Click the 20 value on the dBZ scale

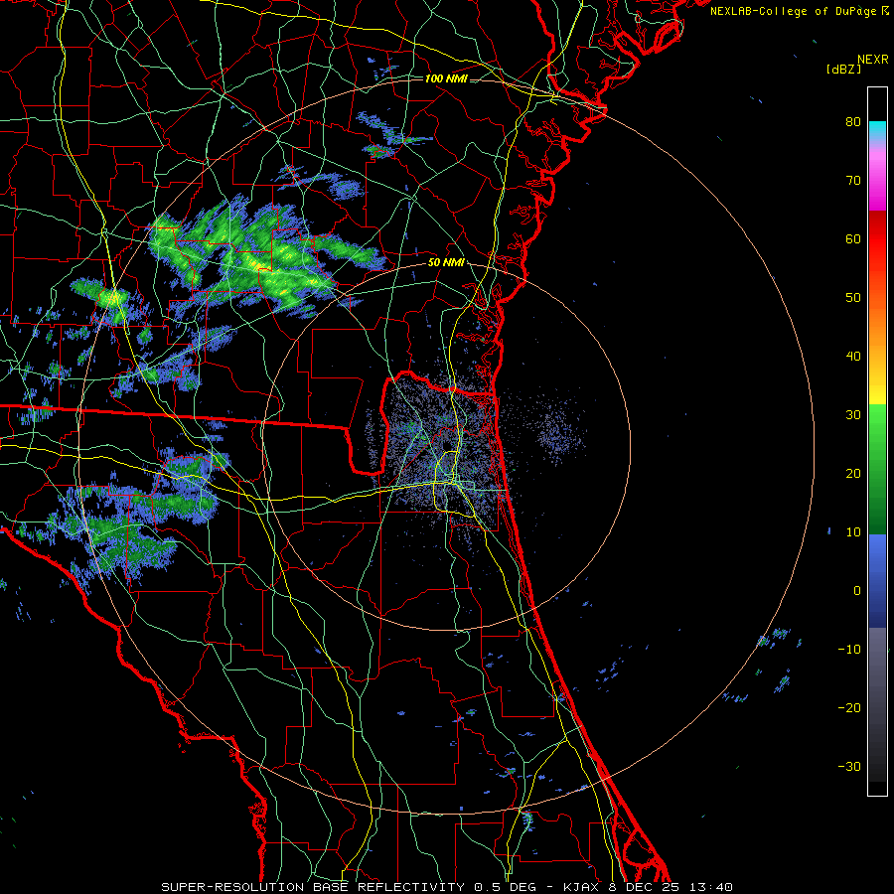[853, 473]
